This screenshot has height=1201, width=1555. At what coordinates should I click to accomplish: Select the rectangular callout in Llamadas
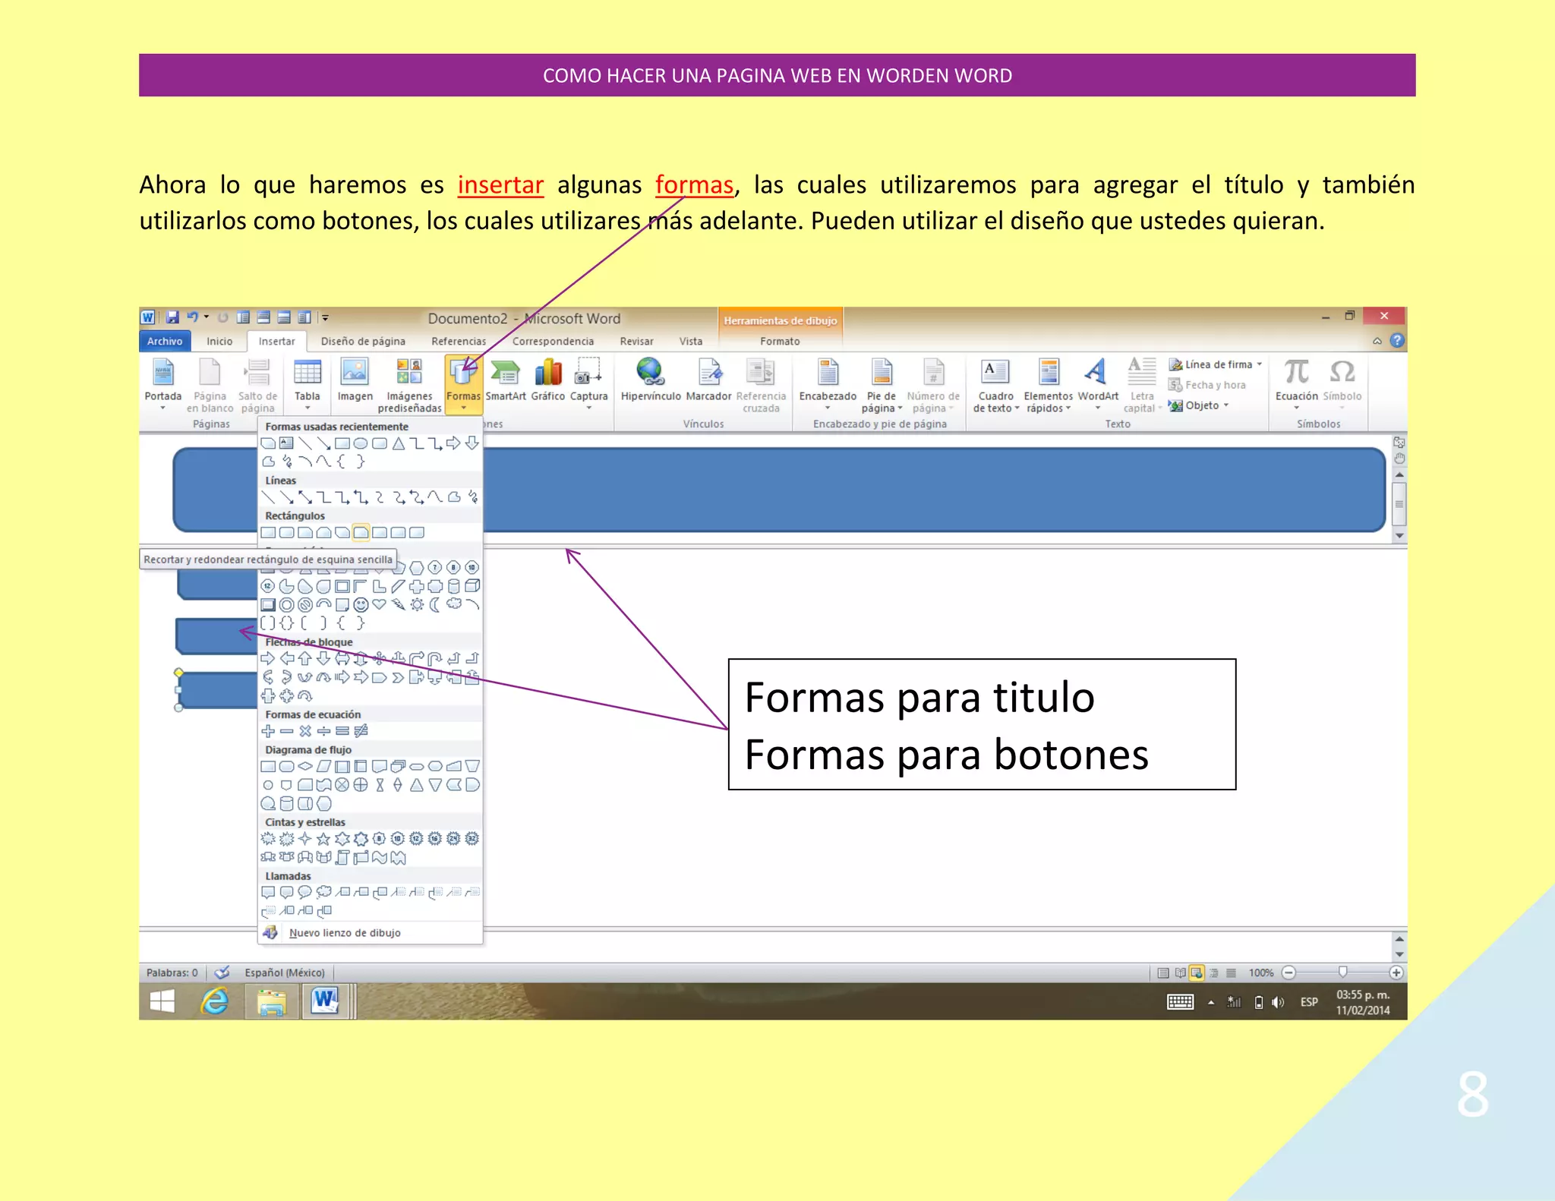[268, 893]
